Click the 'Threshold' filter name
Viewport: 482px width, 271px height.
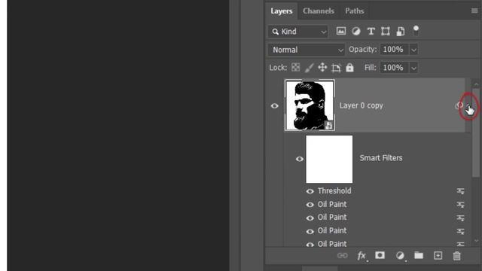click(x=334, y=190)
